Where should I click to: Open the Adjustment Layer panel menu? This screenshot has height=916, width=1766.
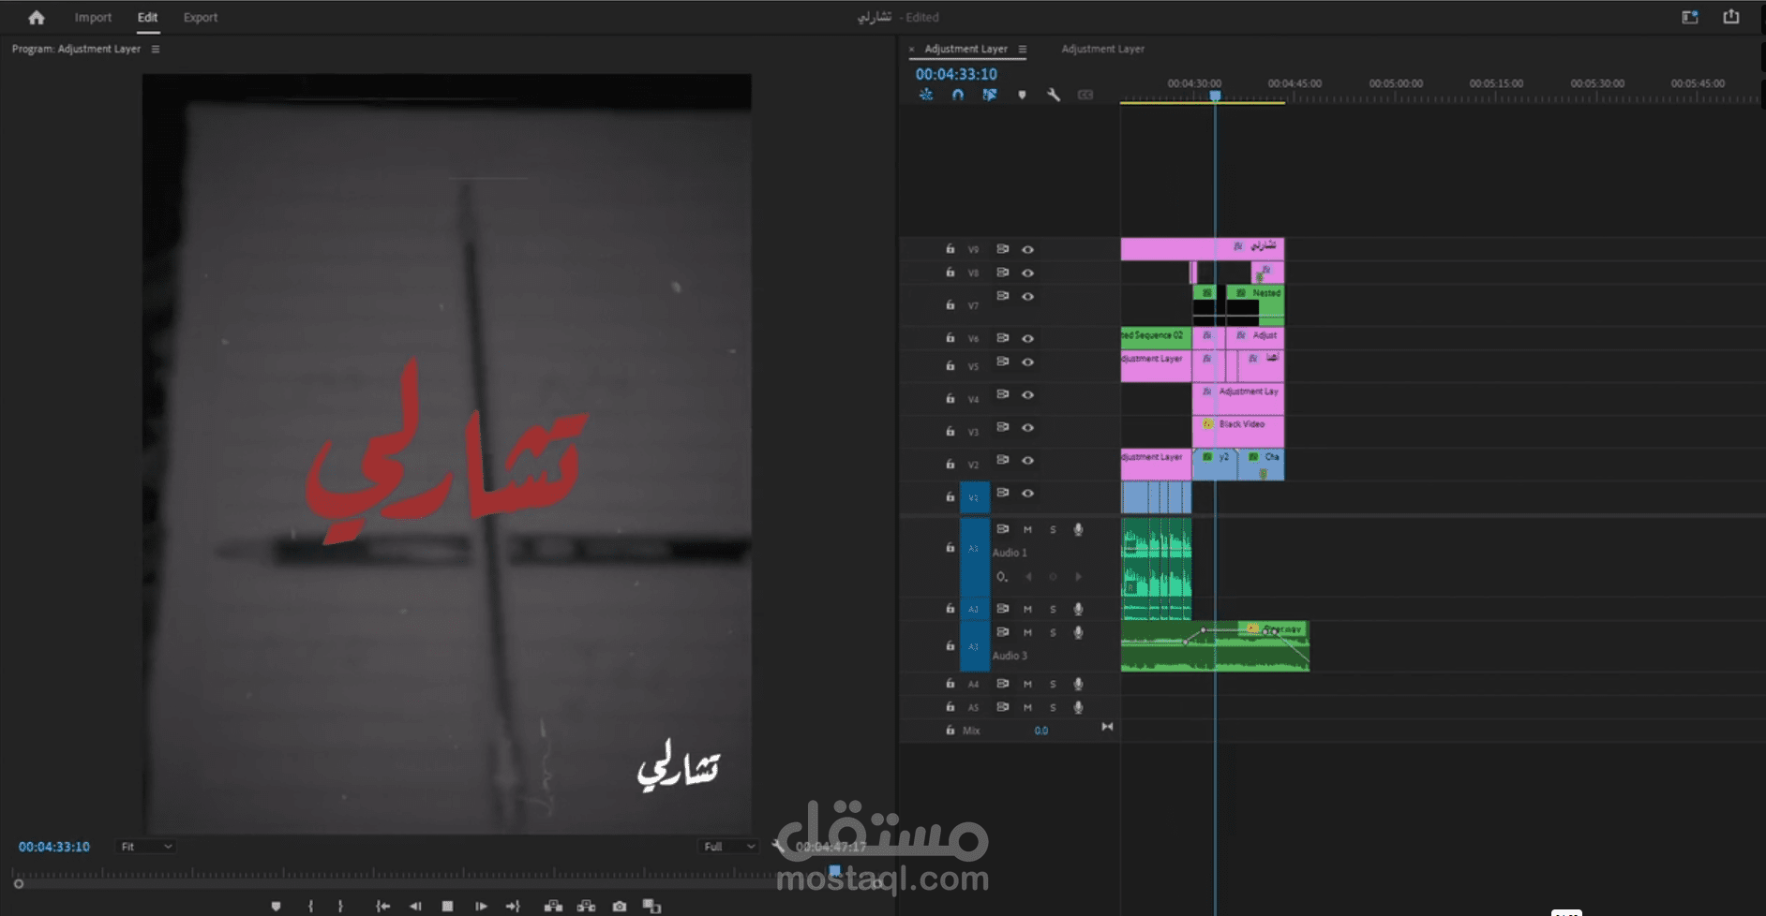[1023, 49]
